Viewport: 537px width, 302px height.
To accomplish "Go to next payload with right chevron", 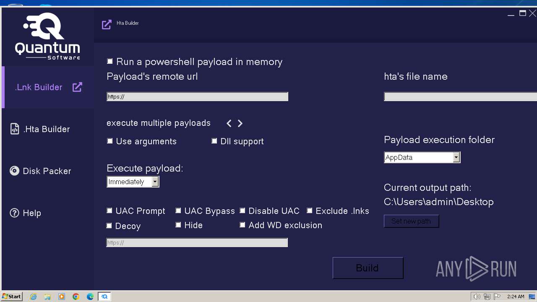I will pyautogui.click(x=240, y=123).
